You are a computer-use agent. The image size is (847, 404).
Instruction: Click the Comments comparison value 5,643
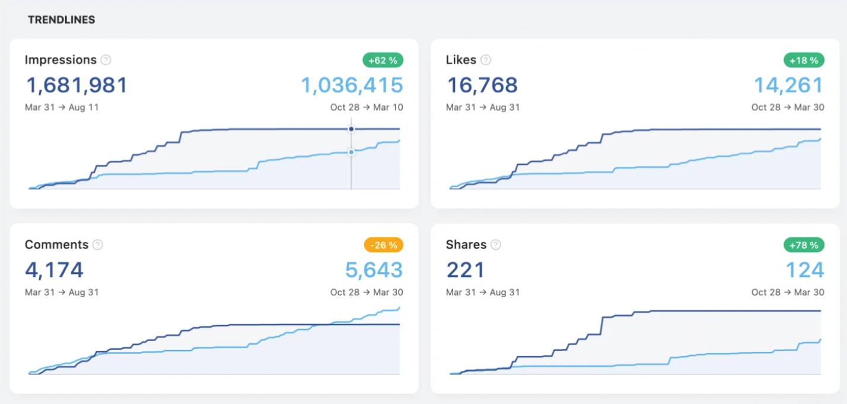point(374,271)
